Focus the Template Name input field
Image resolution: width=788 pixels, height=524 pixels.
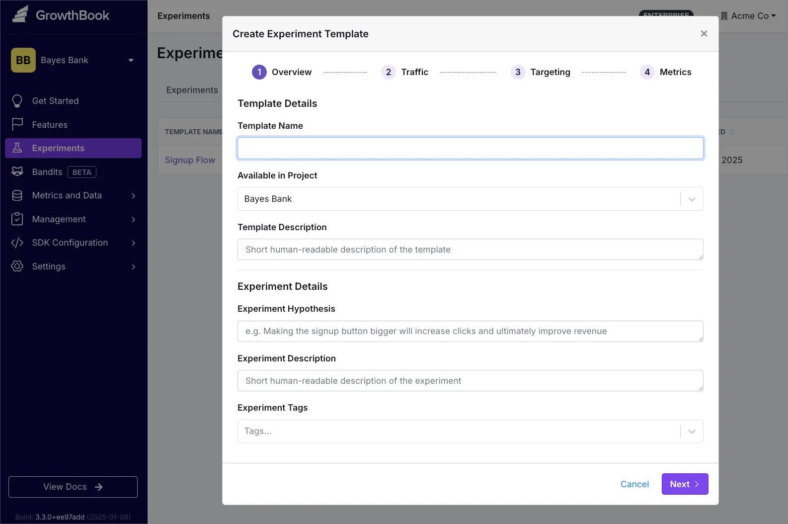point(470,148)
